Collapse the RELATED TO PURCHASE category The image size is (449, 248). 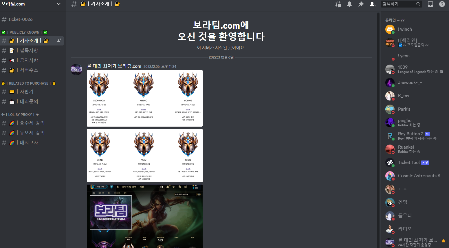pos(29,83)
